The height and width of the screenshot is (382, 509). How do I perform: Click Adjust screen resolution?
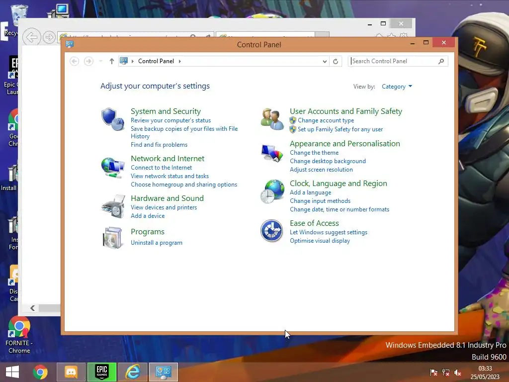[322, 170]
